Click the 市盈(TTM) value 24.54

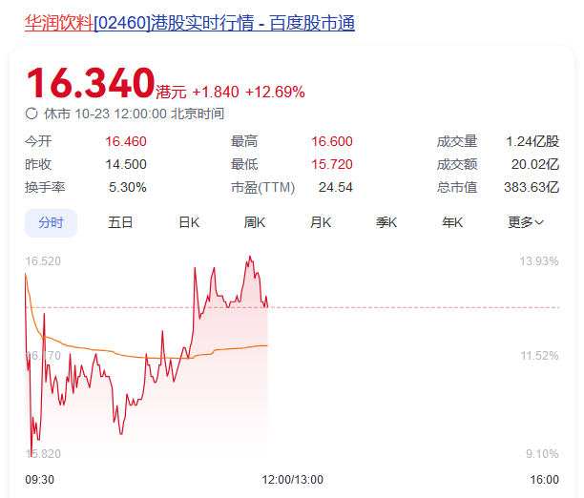click(335, 187)
